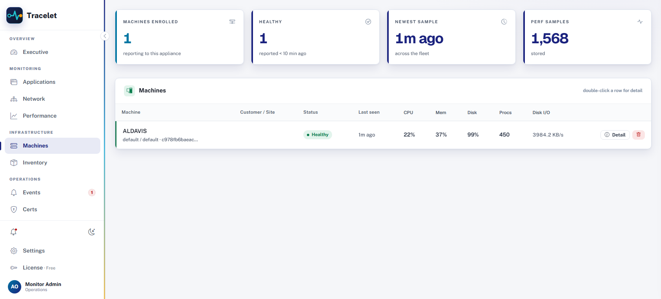The image size is (661, 299).
Task: Click the Newest Sample clock icon
Action: pos(504,22)
